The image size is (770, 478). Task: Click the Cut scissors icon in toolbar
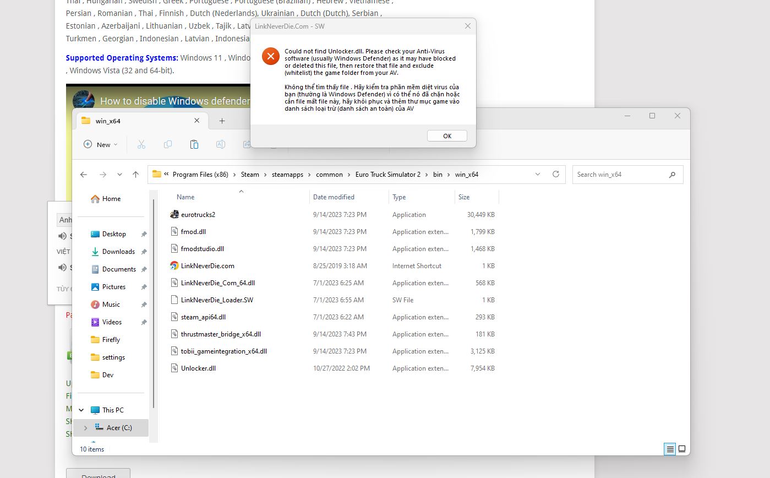tap(141, 144)
